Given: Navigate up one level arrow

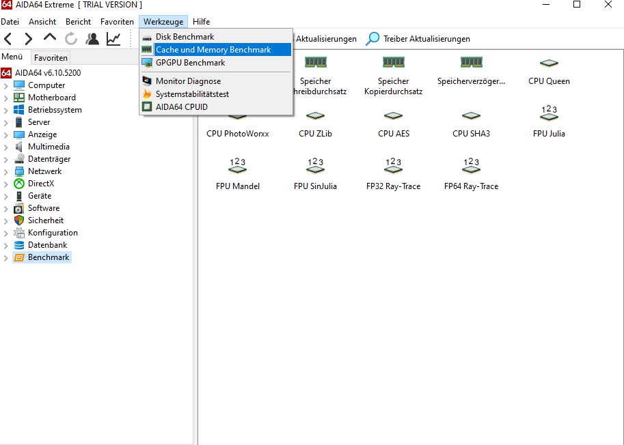Looking at the screenshot, I should click(50, 38).
